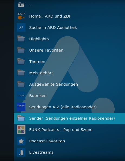The height and width of the screenshot is (161, 125).
Task: Click the bar-chart Livestreams icon
Action: (21, 152)
